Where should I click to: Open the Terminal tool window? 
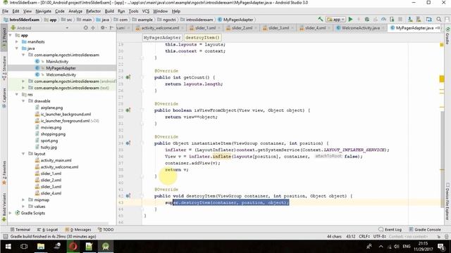20,230
